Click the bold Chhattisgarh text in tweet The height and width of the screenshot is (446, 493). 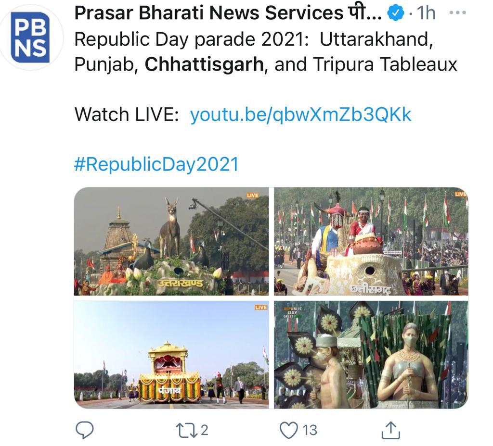(x=204, y=64)
